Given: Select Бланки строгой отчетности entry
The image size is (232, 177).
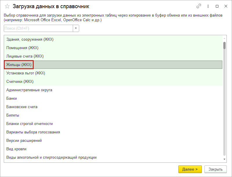Looking at the screenshot, I should point(113,124).
